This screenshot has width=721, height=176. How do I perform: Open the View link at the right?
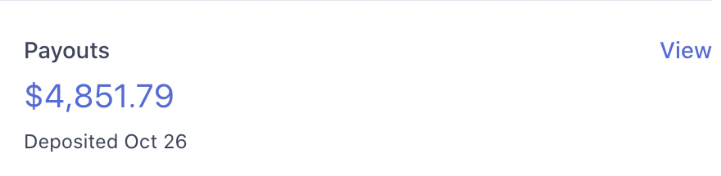point(686,50)
